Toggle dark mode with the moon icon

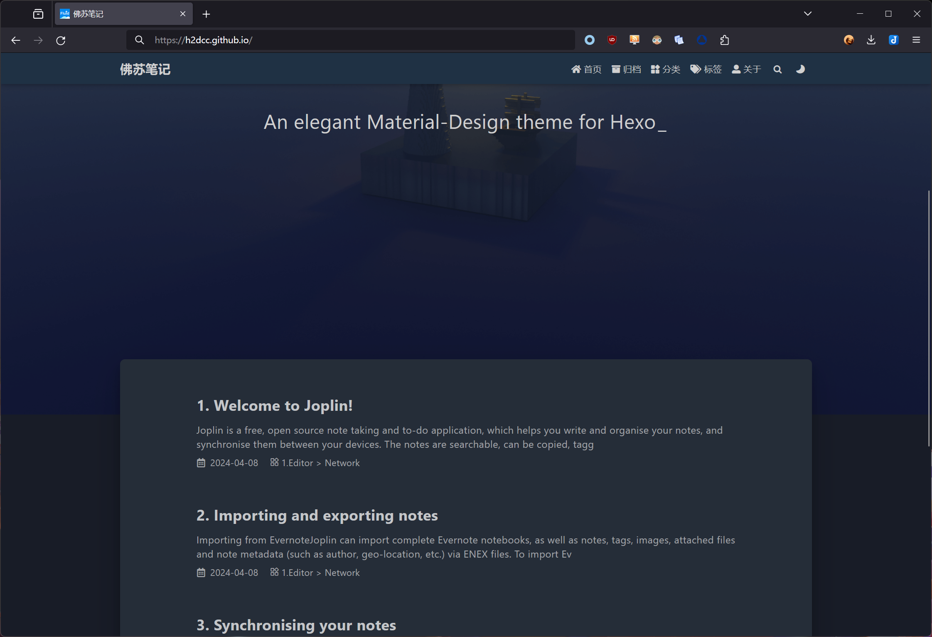click(800, 69)
